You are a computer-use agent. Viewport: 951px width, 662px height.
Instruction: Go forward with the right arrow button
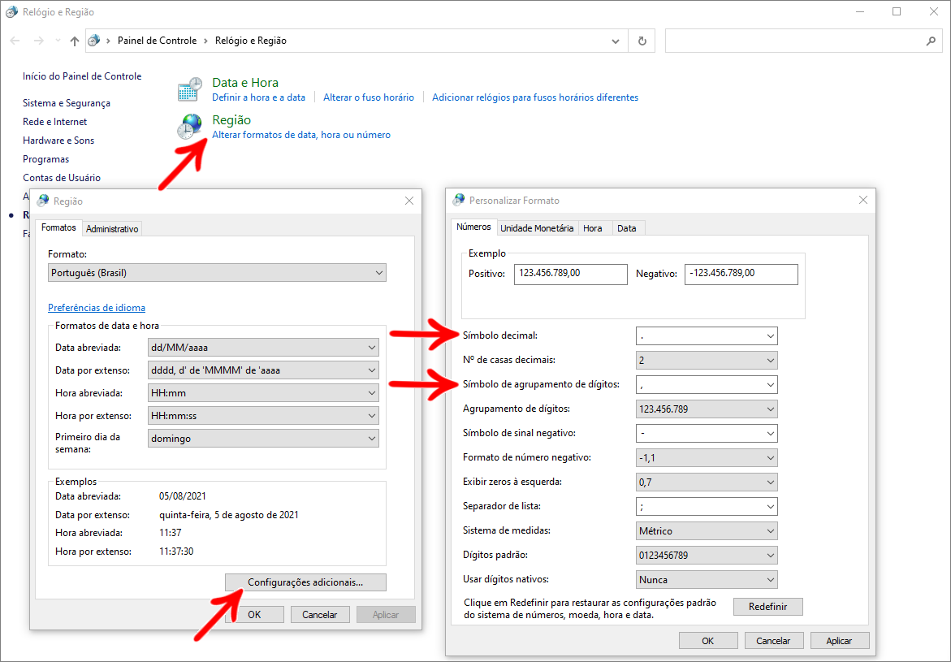click(x=38, y=41)
